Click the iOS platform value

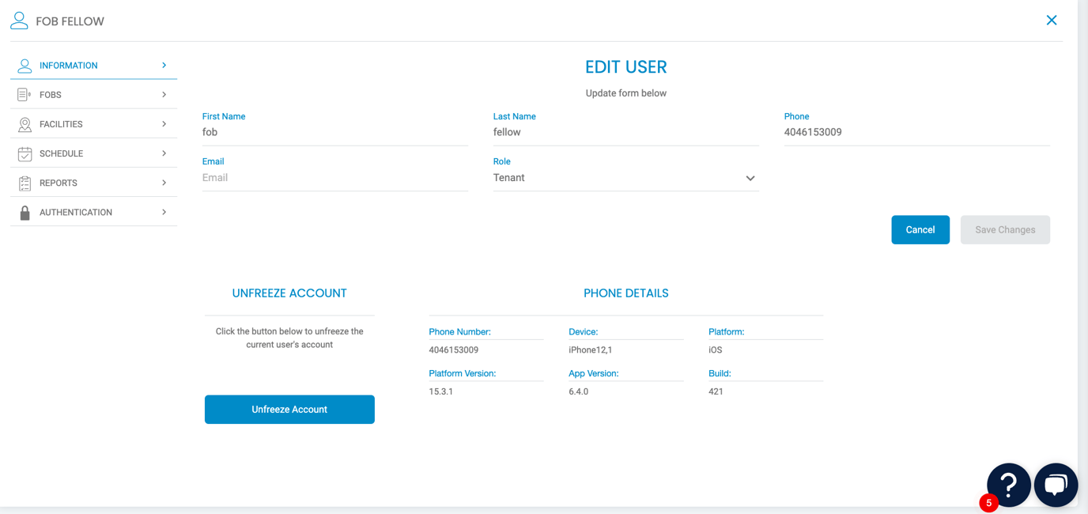(x=715, y=350)
